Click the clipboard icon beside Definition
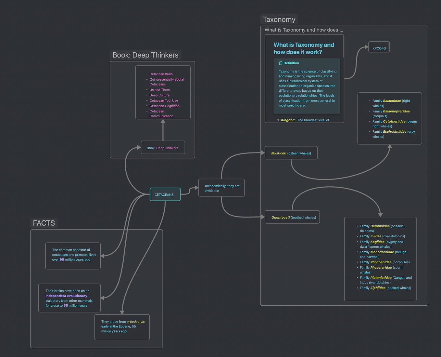This screenshot has width=441, height=357. click(x=281, y=63)
